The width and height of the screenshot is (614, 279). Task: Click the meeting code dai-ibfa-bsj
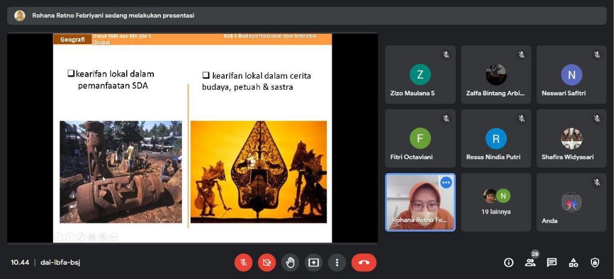pos(61,262)
